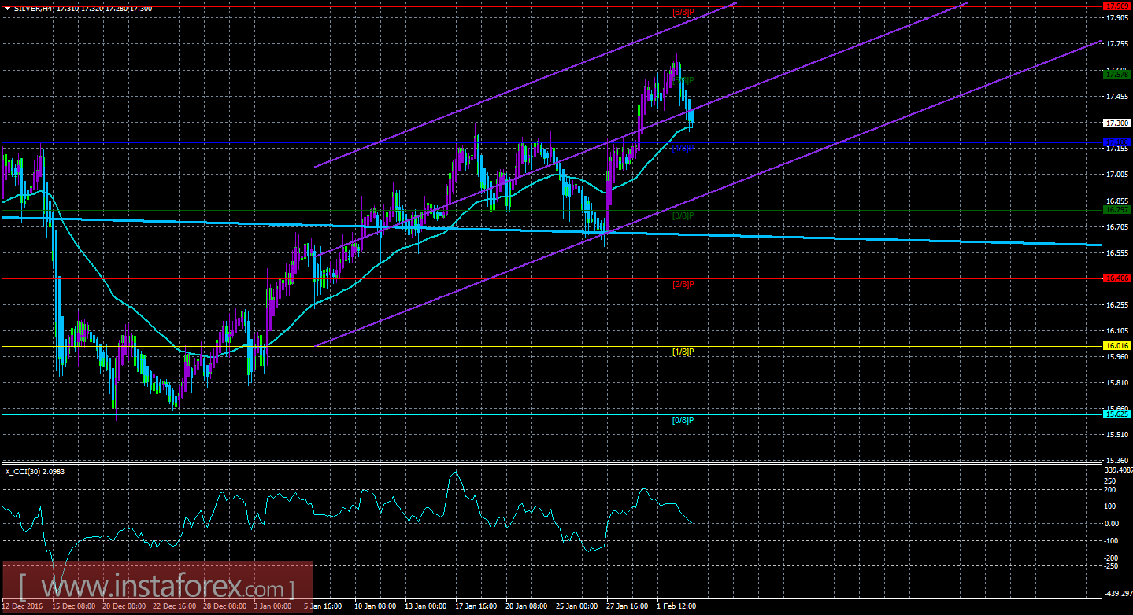Click the 17.969 red price tag
1133x615 pixels.
[1116, 6]
